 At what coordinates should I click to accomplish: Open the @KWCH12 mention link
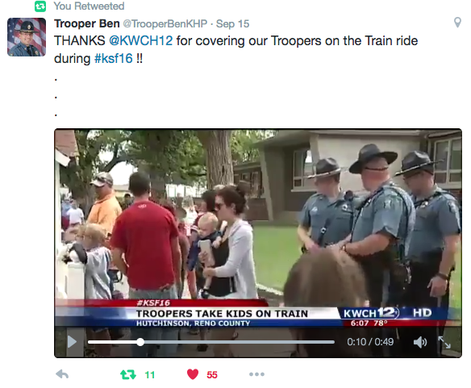pos(140,40)
